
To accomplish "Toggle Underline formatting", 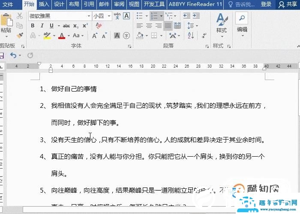I will click(51, 26).
